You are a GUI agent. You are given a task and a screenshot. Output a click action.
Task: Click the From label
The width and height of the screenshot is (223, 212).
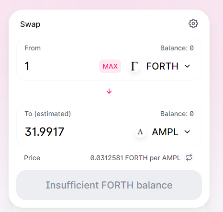33,48
